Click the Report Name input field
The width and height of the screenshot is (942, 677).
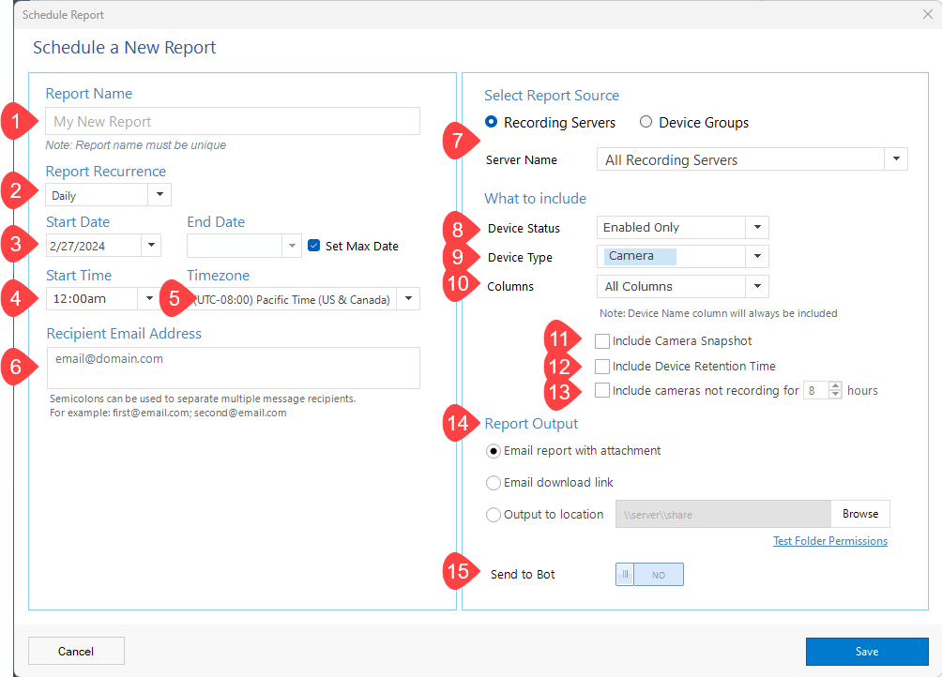232,121
